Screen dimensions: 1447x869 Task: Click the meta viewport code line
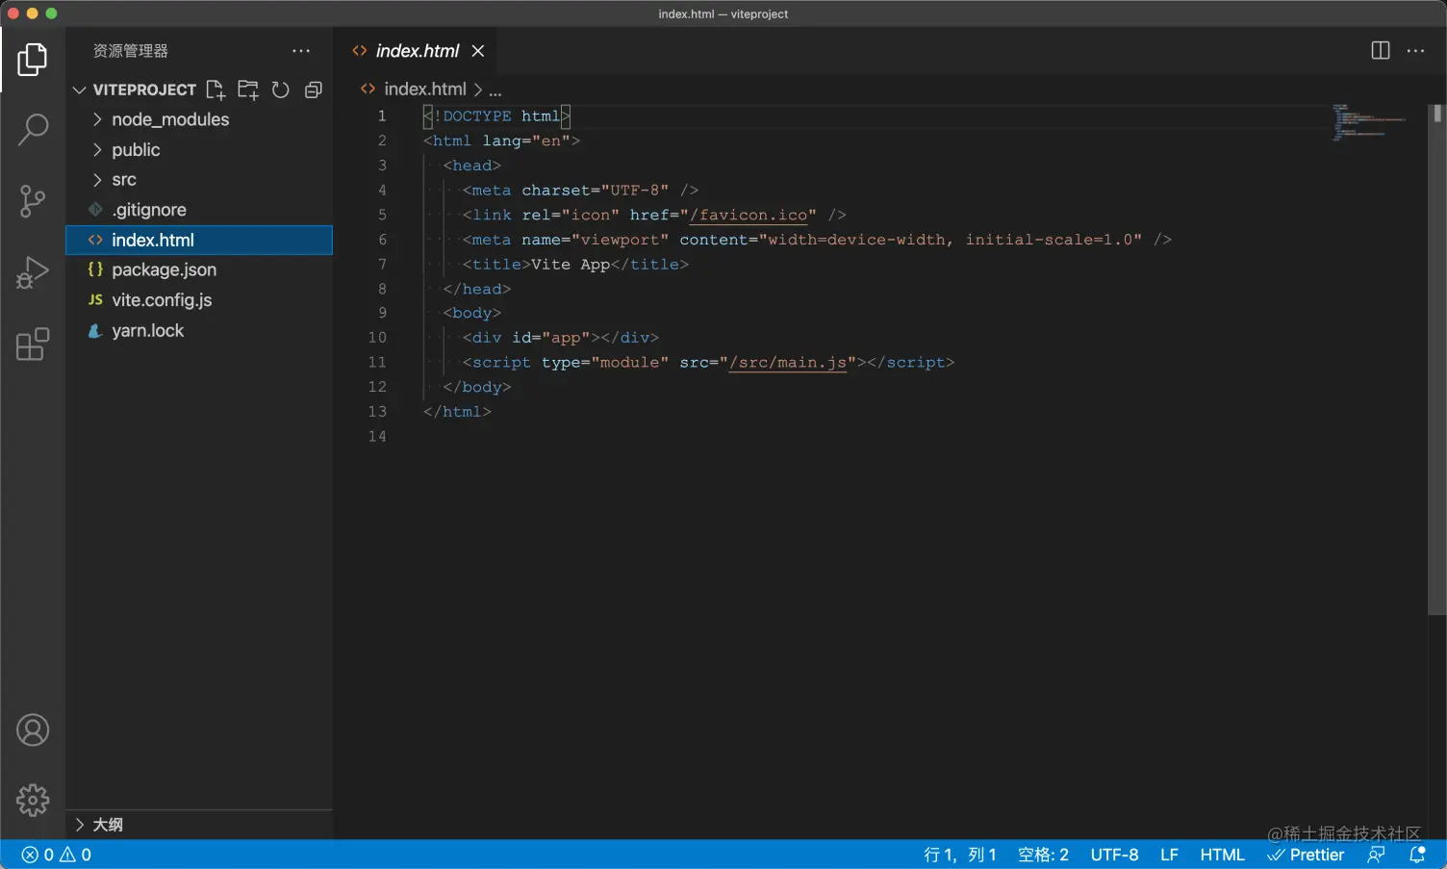(818, 240)
